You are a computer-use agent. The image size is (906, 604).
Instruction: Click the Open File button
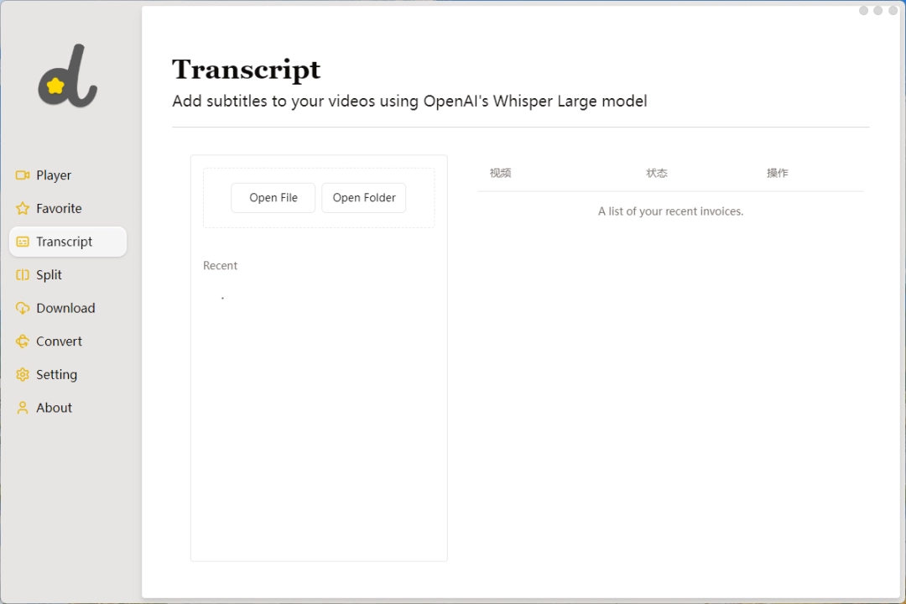tap(273, 197)
